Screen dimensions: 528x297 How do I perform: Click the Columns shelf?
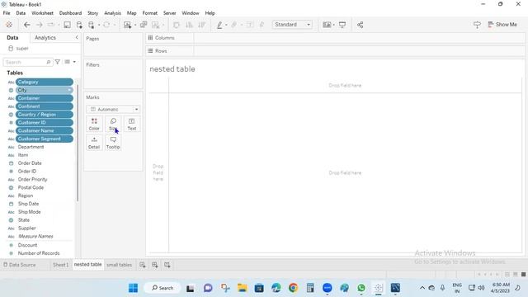(x=336, y=38)
